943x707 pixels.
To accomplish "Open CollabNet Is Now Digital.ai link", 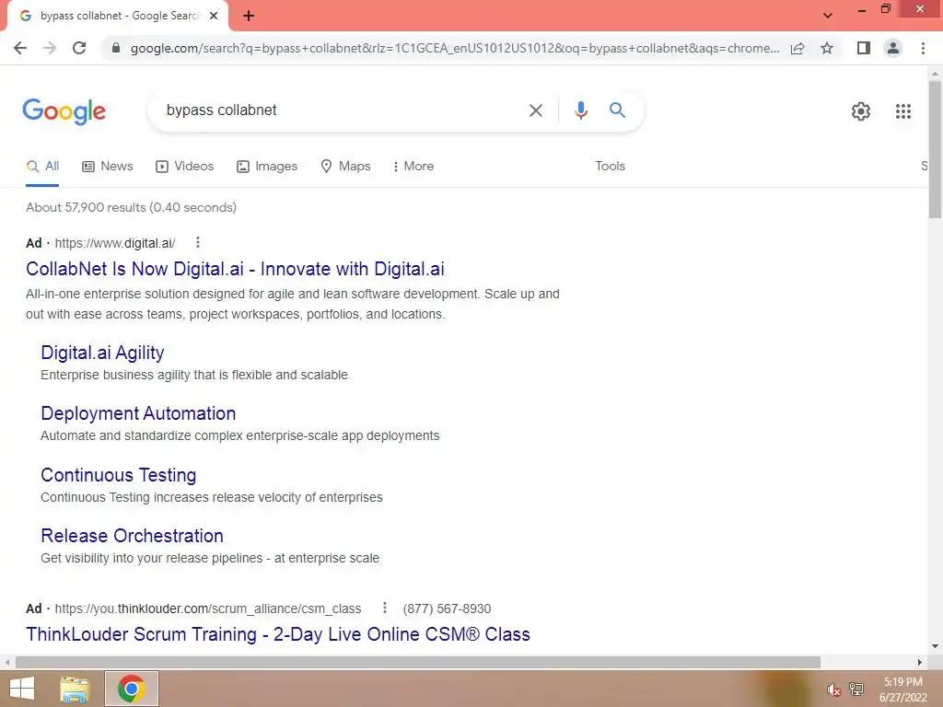I will coord(235,269).
